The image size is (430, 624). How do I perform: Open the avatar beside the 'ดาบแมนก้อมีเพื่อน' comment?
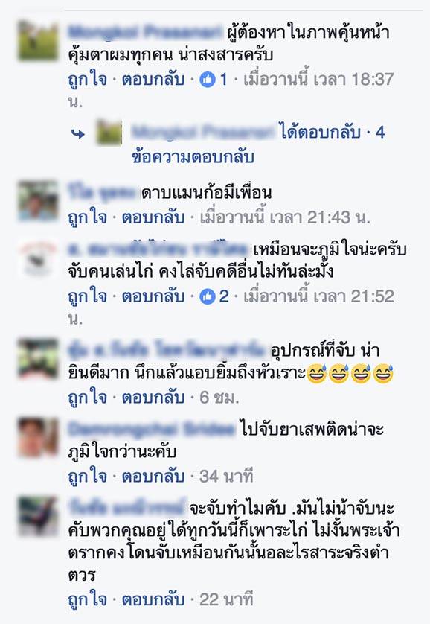click(39, 201)
